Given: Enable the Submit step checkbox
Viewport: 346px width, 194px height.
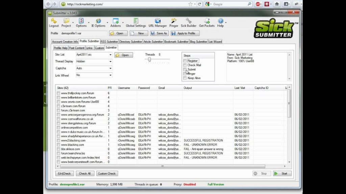Looking at the screenshot, I should point(185,69).
